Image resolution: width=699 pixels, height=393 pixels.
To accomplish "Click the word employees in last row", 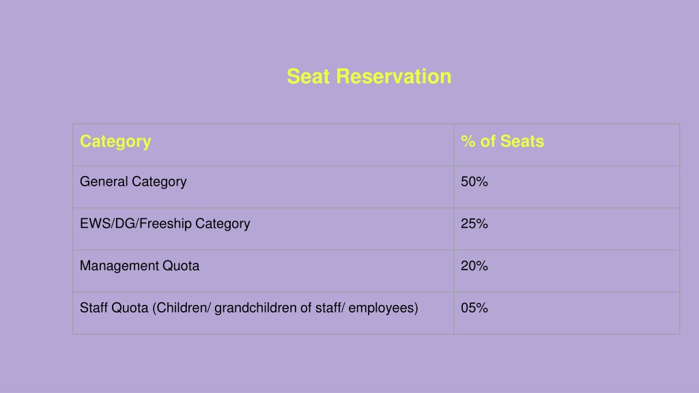I will [381, 308].
